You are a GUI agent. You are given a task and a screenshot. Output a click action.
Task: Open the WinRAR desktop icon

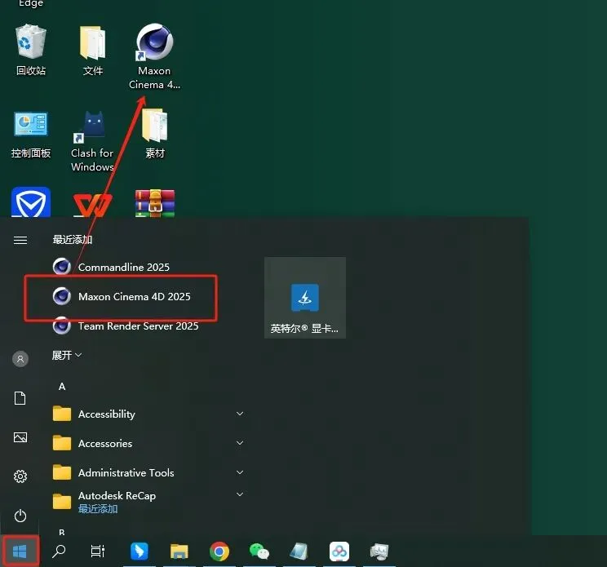[x=155, y=203]
